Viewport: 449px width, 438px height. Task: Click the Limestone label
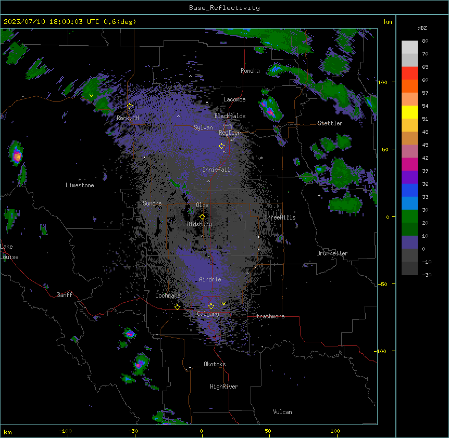[x=80, y=185]
